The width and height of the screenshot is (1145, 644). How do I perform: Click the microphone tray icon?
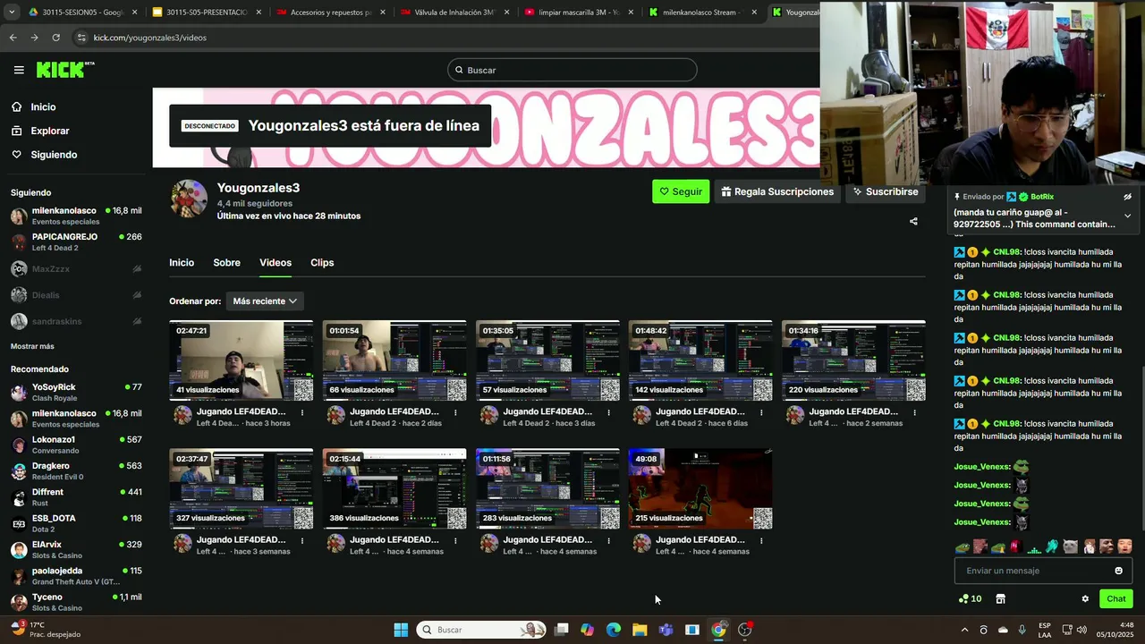click(1022, 630)
